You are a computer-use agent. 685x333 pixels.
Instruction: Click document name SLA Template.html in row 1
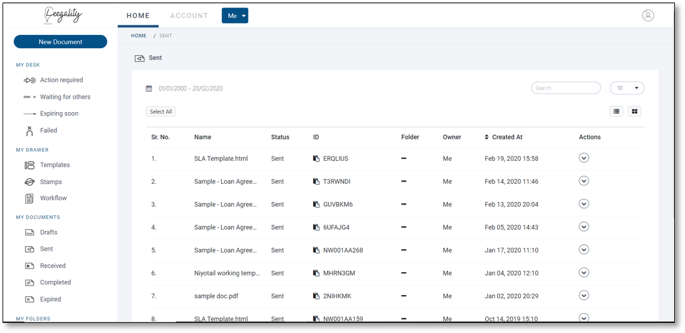pyautogui.click(x=221, y=159)
